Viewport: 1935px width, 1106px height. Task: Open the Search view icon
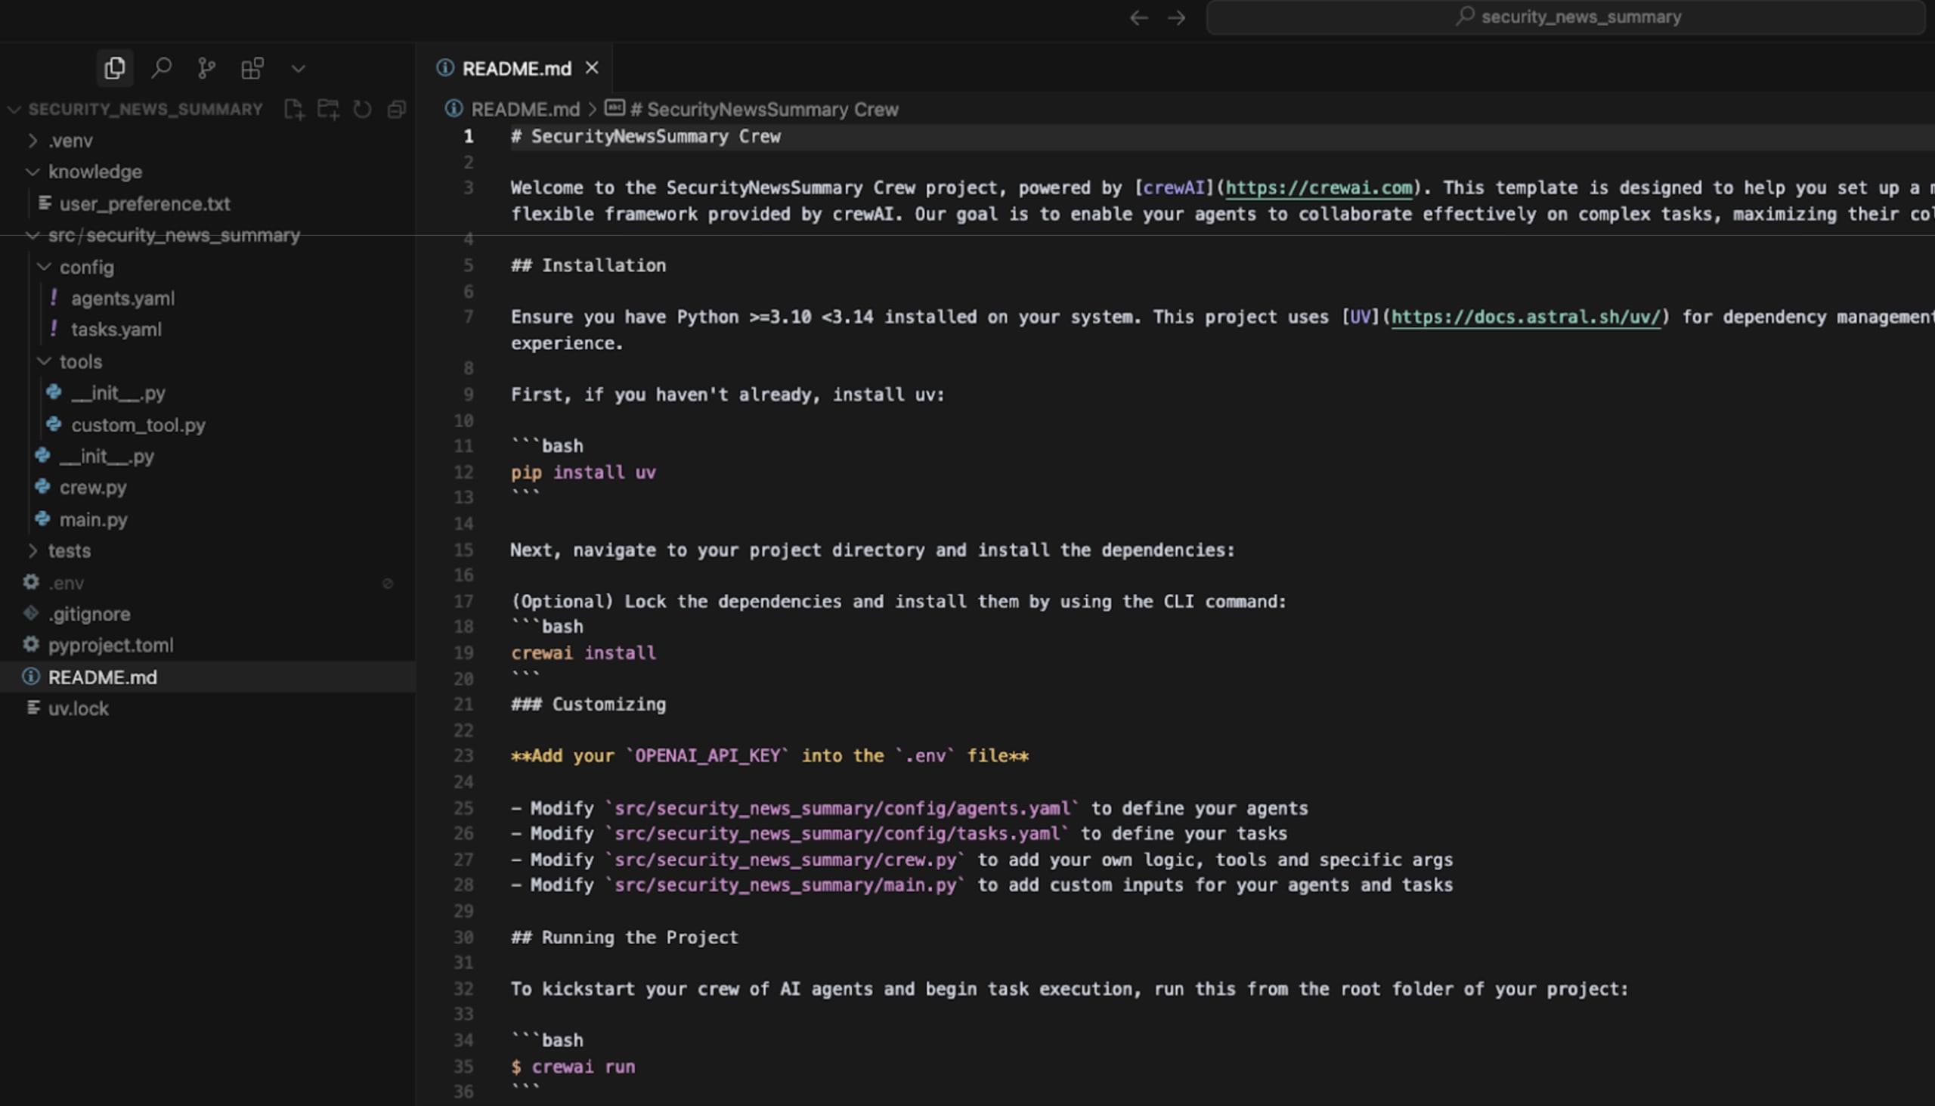[x=161, y=68]
